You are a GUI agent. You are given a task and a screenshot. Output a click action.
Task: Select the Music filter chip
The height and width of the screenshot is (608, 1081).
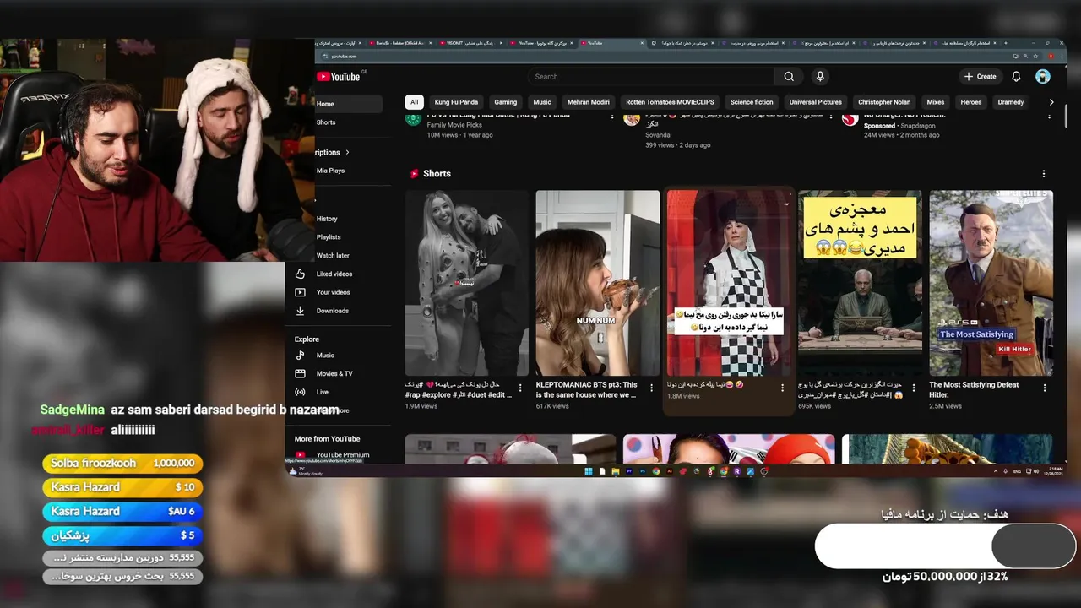point(542,102)
